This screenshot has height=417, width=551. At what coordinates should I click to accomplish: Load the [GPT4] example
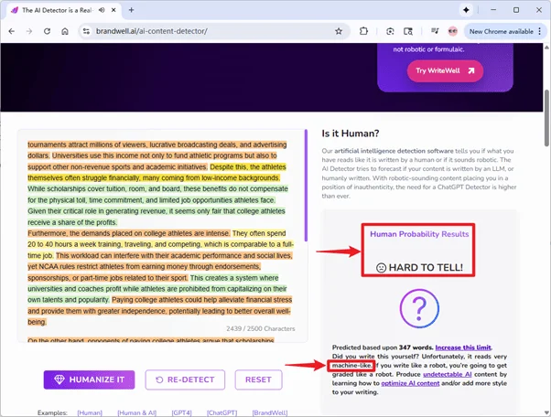click(181, 412)
